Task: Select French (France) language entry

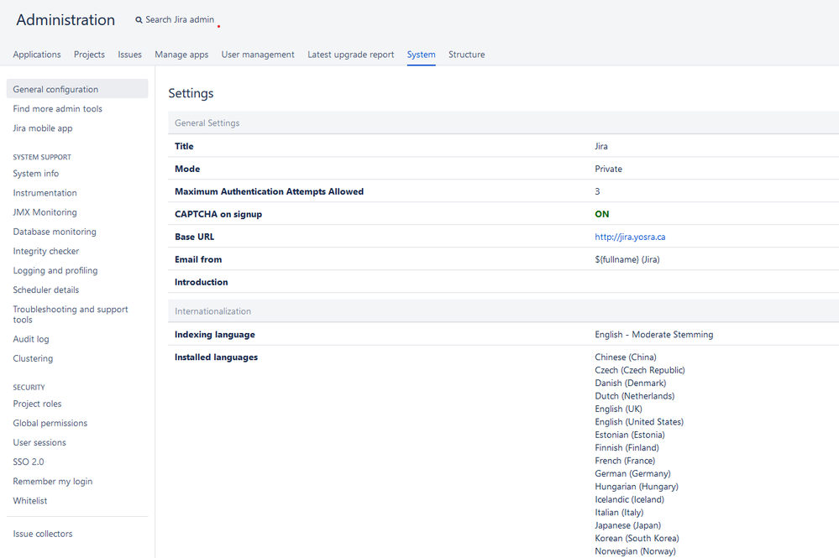Action: (x=625, y=461)
